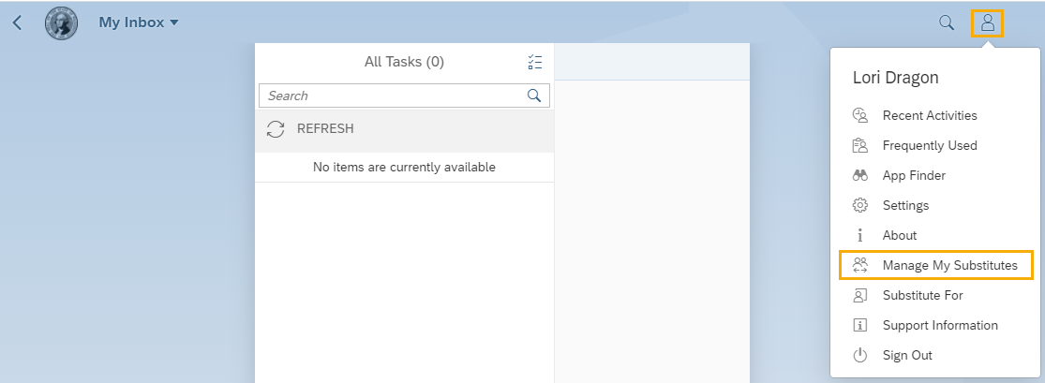The image size is (1045, 383).
Task: Open Recent Activities from user menu
Action: [x=929, y=116]
